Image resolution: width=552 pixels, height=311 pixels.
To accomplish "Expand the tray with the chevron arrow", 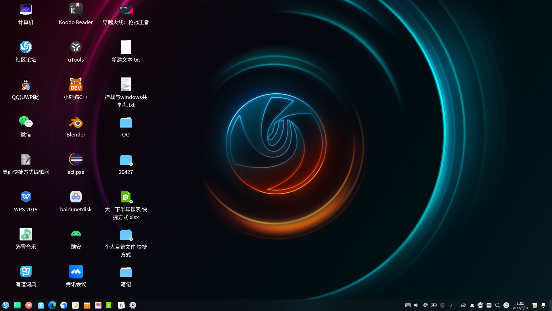I will pyautogui.click(x=451, y=305).
